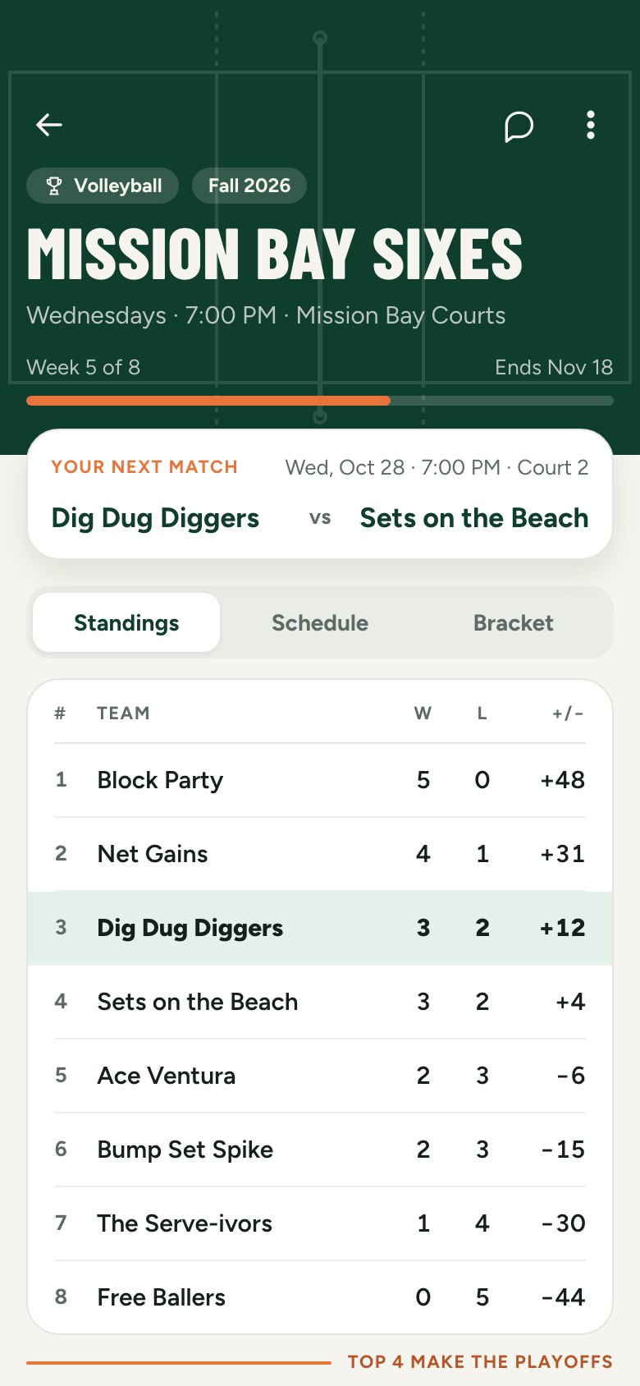Select the Standings tab
The height and width of the screenshot is (1386, 640).
click(x=126, y=622)
